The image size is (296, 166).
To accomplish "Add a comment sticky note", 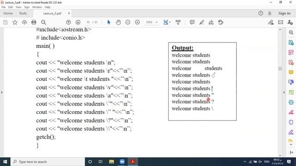I will pos(192,23).
